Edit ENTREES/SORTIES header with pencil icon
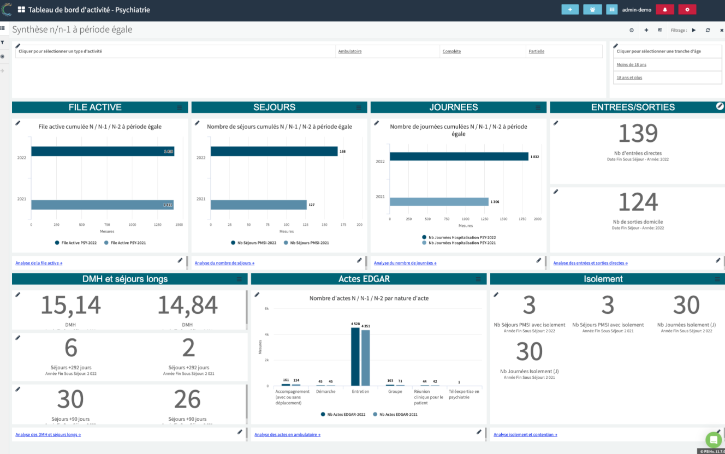The image size is (725, 454). (720, 106)
